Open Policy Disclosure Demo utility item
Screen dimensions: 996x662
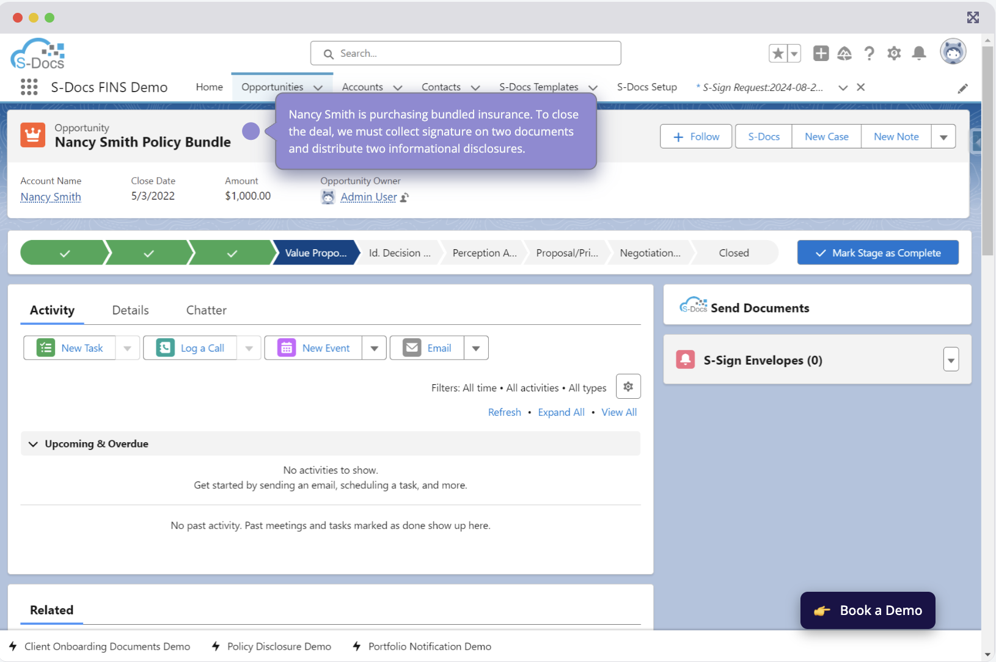272,646
